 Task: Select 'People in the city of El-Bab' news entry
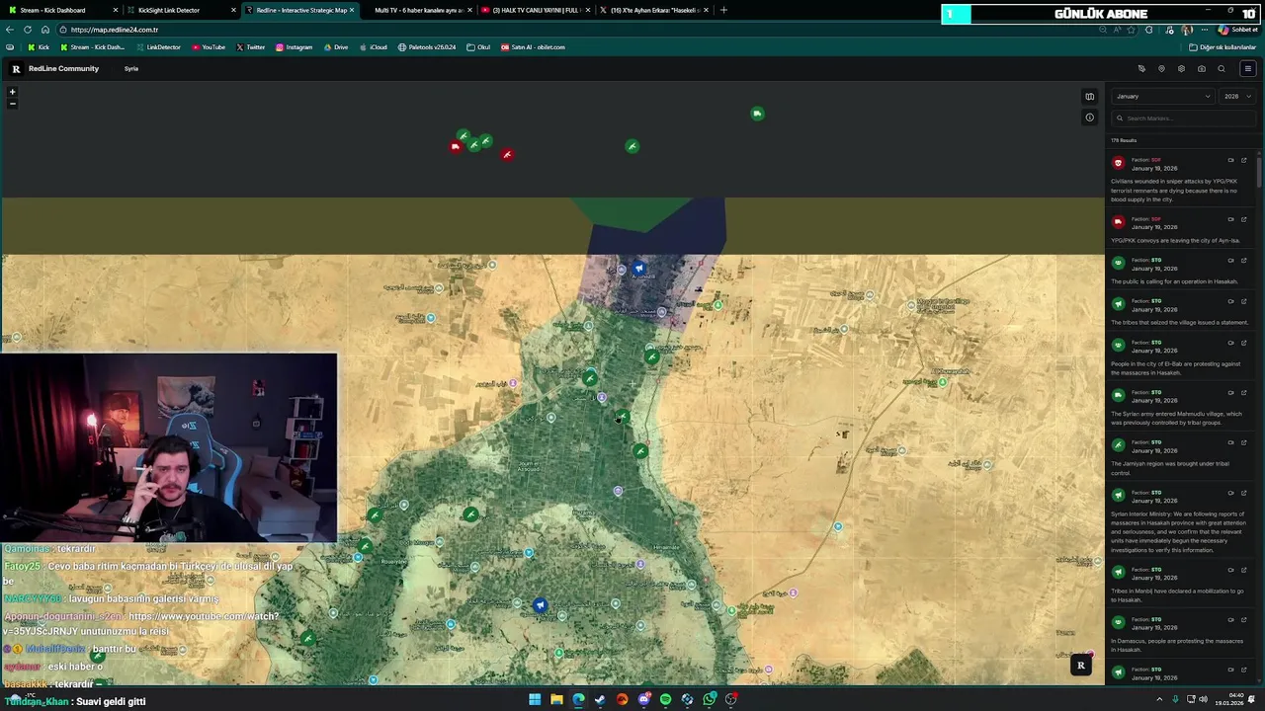(x=1180, y=357)
